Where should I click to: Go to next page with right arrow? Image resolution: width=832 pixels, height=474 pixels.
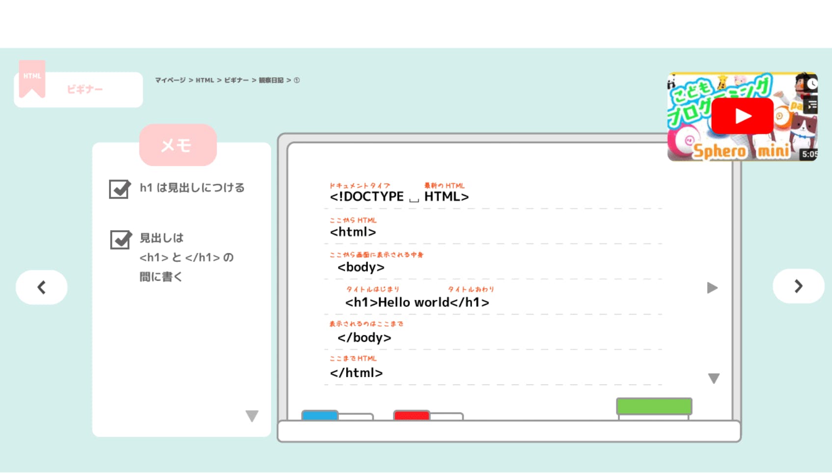[798, 286]
